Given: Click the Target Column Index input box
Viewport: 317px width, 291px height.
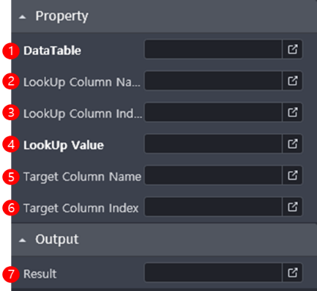Looking at the screenshot, I should point(213,207).
